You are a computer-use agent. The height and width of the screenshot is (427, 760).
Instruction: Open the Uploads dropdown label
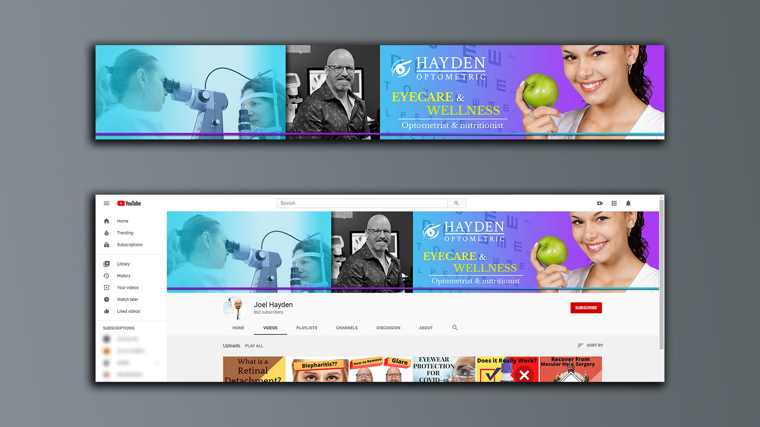tap(231, 346)
